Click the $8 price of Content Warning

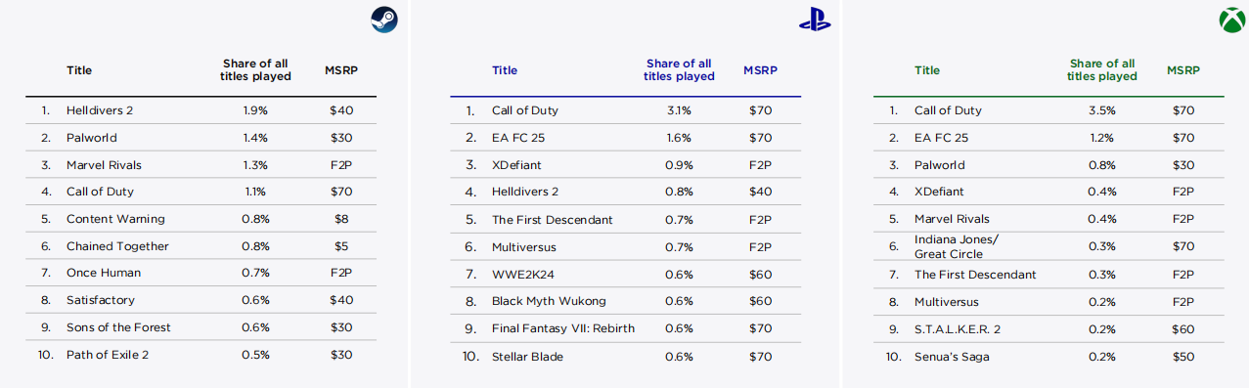click(x=340, y=219)
